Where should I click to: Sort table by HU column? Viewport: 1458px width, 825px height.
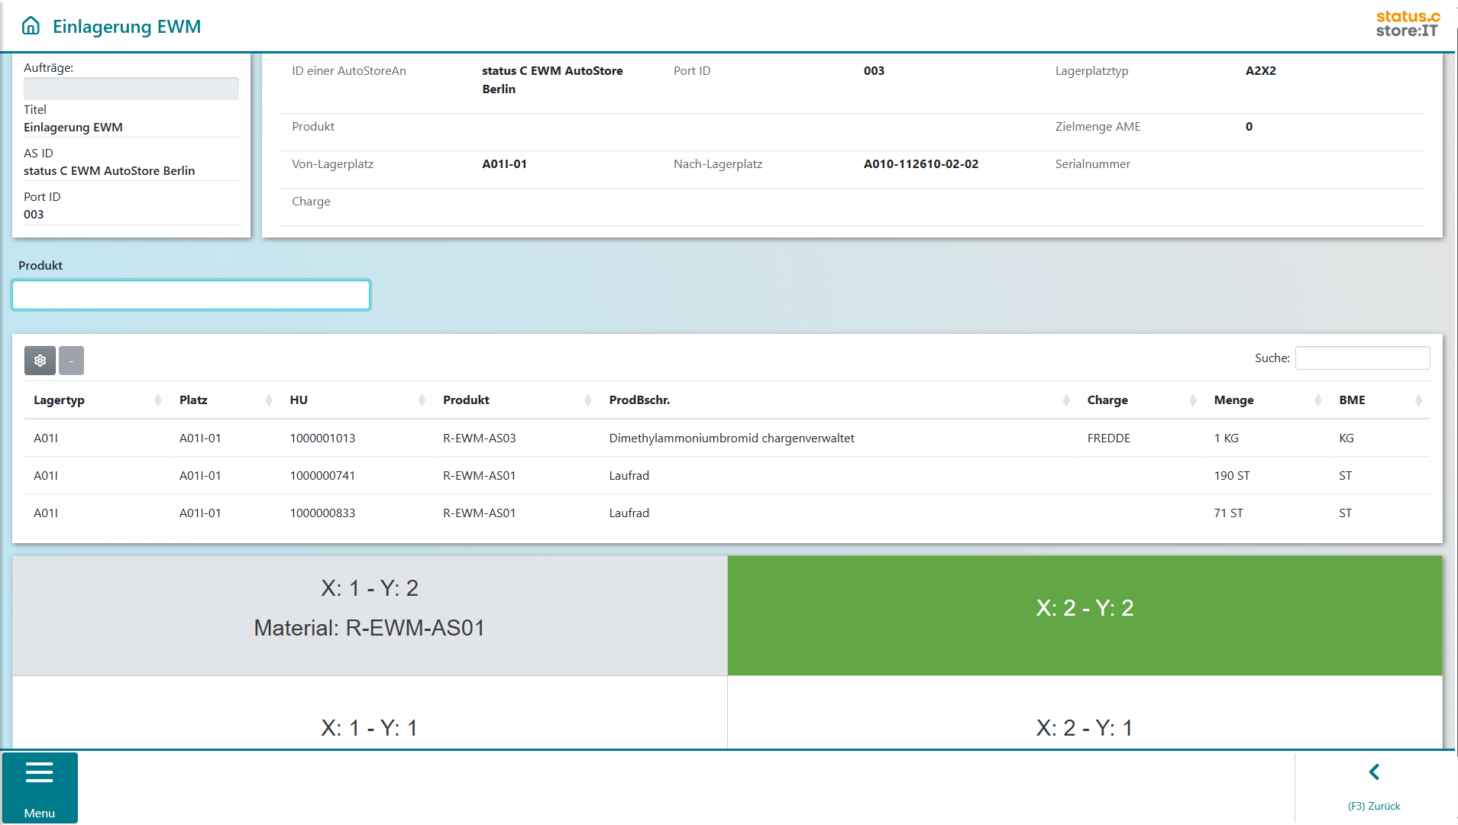(299, 400)
